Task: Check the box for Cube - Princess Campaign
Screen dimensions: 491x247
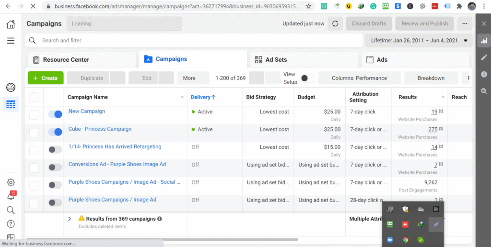Action: pyautogui.click(x=34, y=132)
